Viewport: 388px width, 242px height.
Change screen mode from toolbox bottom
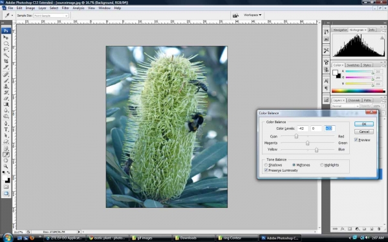coord(6,193)
